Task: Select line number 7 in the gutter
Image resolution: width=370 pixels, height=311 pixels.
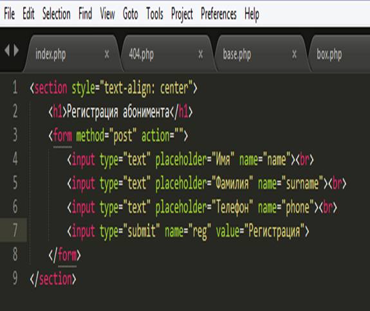Action: click(x=15, y=230)
